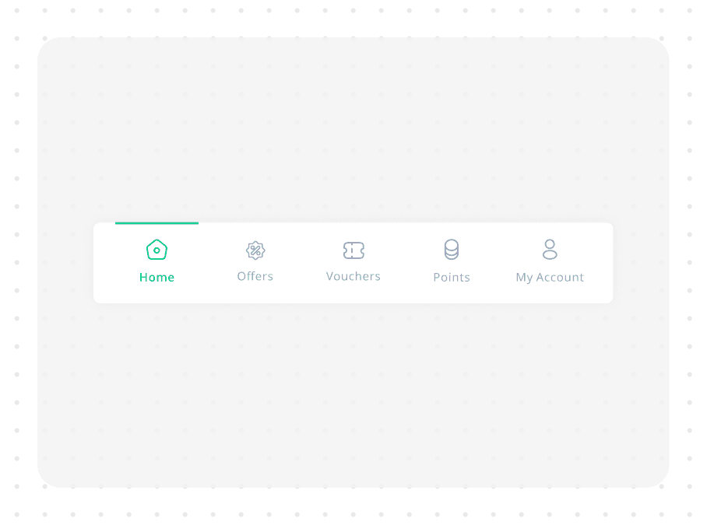Go to the Vouchers tab
Screen dimensions: 707x525
pyautogui.click(x=353, y=261)
